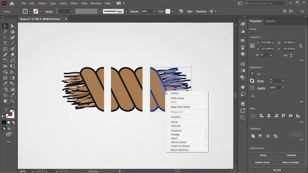The width and height of the screenshot is (308, 173).
Task: Expand the Properties Opacity arrow
Action: (283, 87)
